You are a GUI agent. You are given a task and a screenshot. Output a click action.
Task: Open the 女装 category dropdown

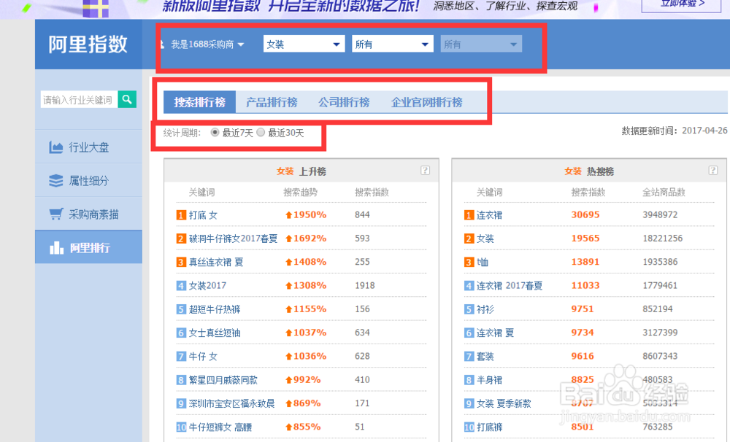[x=304, y=44]
